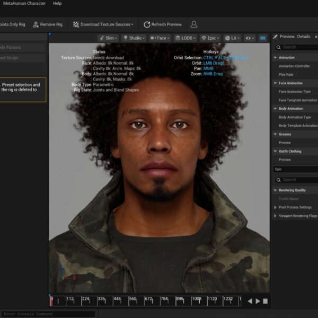Click the Download Texture Sources checker icon

click(76, 24)
